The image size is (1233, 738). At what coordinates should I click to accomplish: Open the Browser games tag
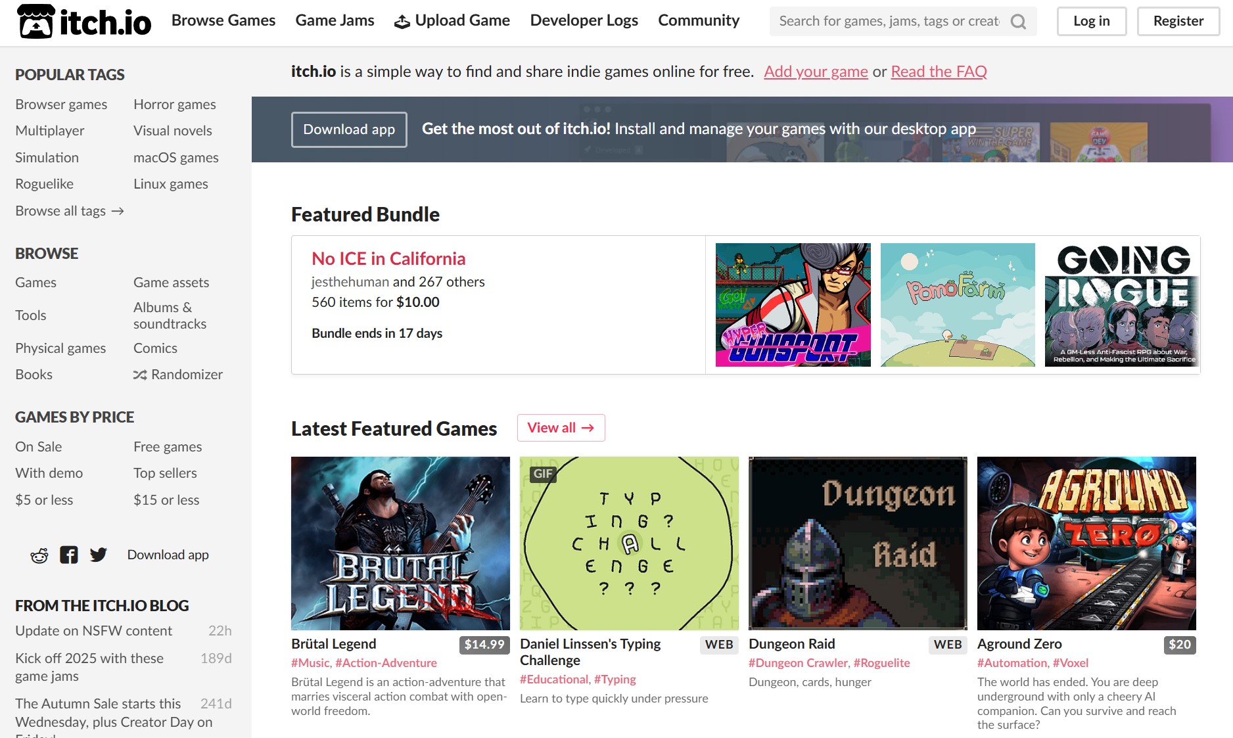pos(61,104)
